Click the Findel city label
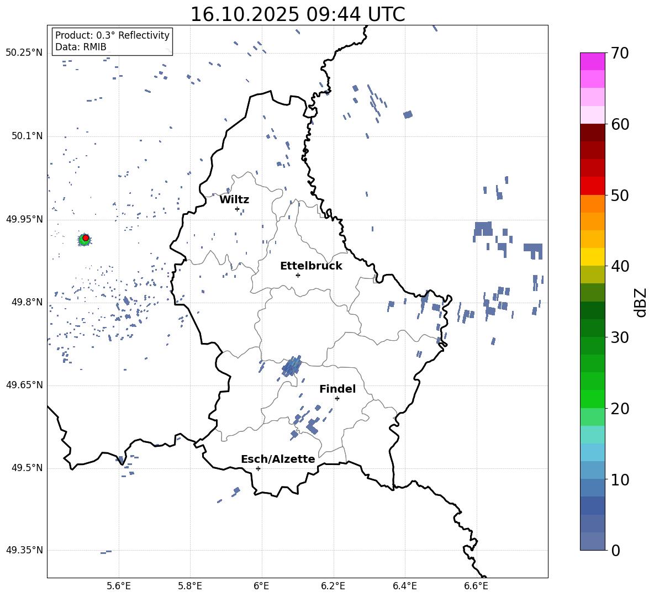The height and width of the screenshot is (597, 654). pos(337,389)
